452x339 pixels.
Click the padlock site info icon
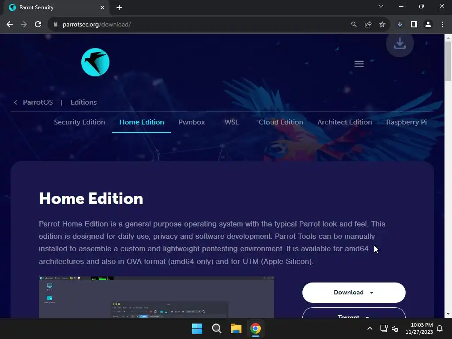pos(55,25)
